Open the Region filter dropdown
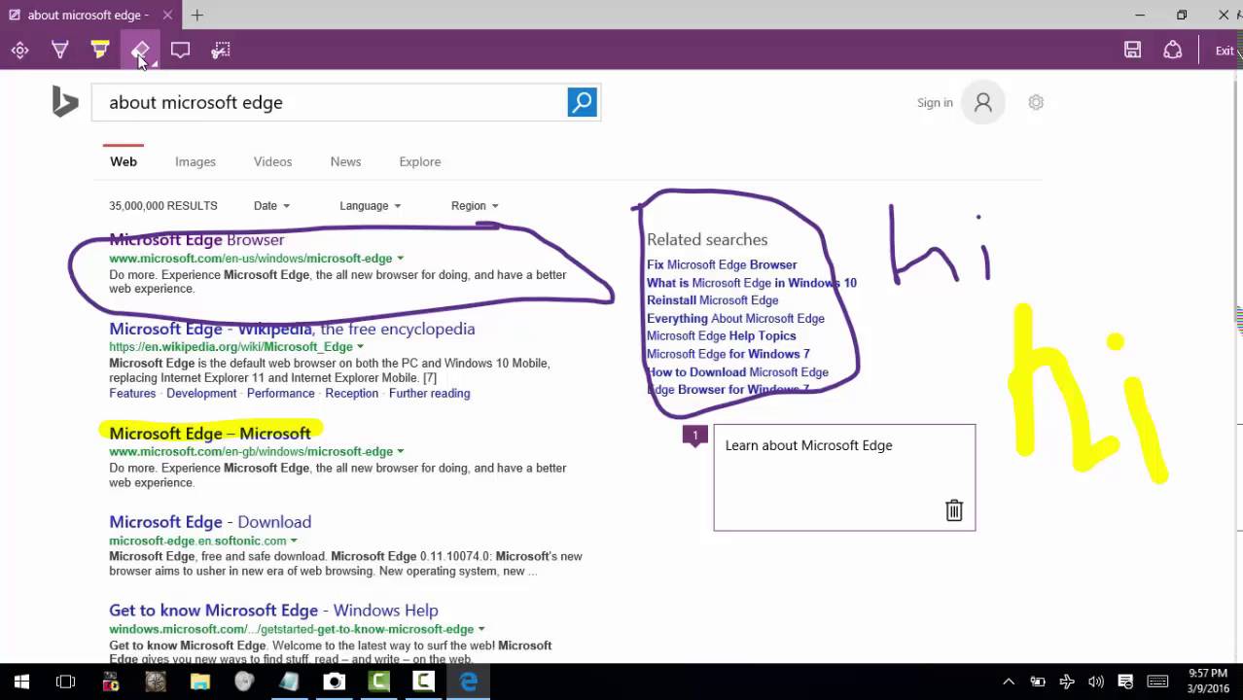Viewport: 1243px width, 700px height. (x=475, y=205)
